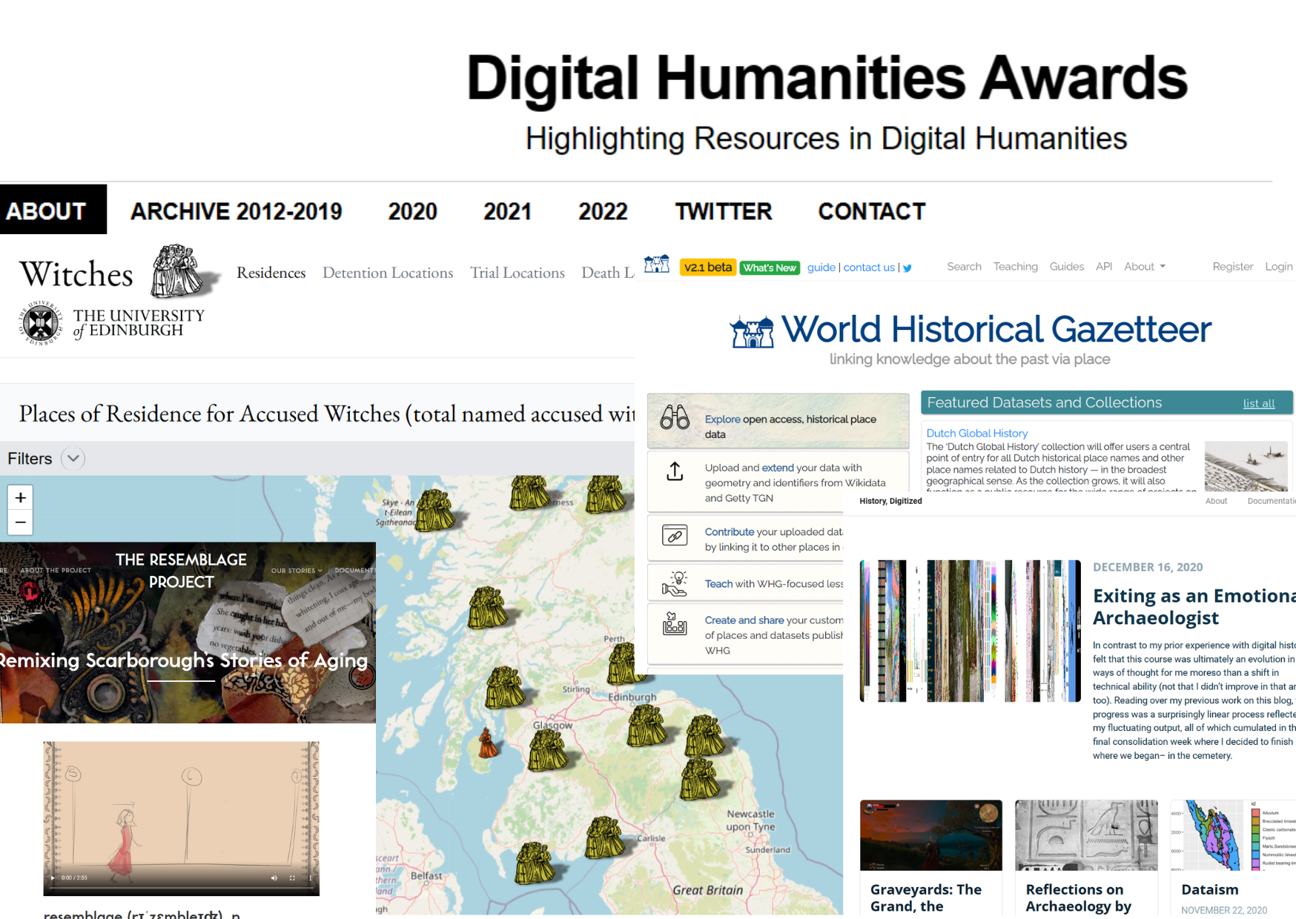The height and width of the screenshot is (919, 1296).
Task: Open fullscreen on the video player
Action: pyautogui.click(x=292, y=877)
